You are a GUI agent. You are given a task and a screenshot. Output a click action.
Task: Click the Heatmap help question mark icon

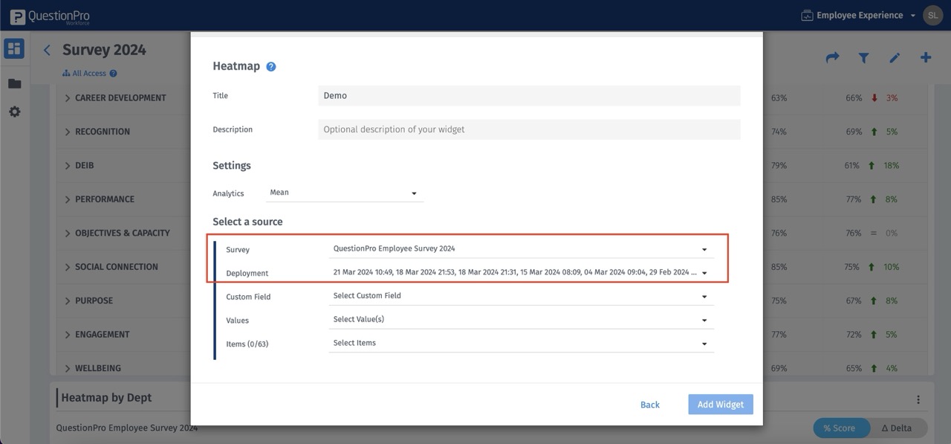269,65
